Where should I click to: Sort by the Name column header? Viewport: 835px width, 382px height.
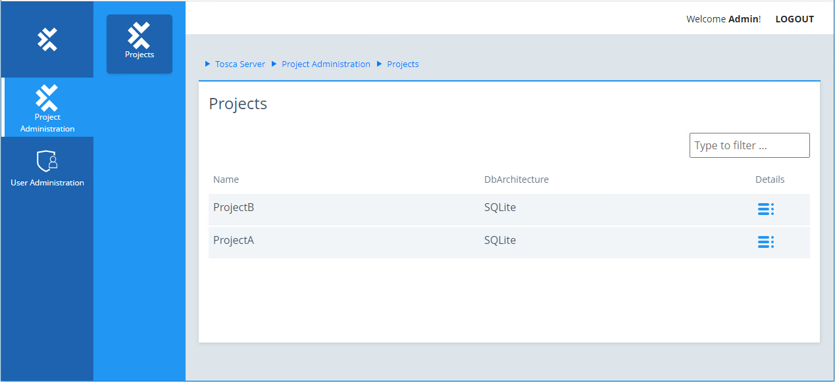coord(226,179)
